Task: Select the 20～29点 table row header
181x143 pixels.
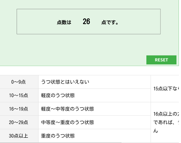Action: [19, 122]
